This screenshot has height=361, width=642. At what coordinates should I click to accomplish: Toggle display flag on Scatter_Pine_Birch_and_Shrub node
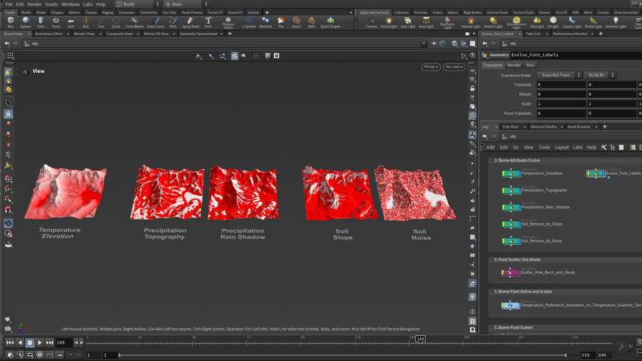coord(517,273)
